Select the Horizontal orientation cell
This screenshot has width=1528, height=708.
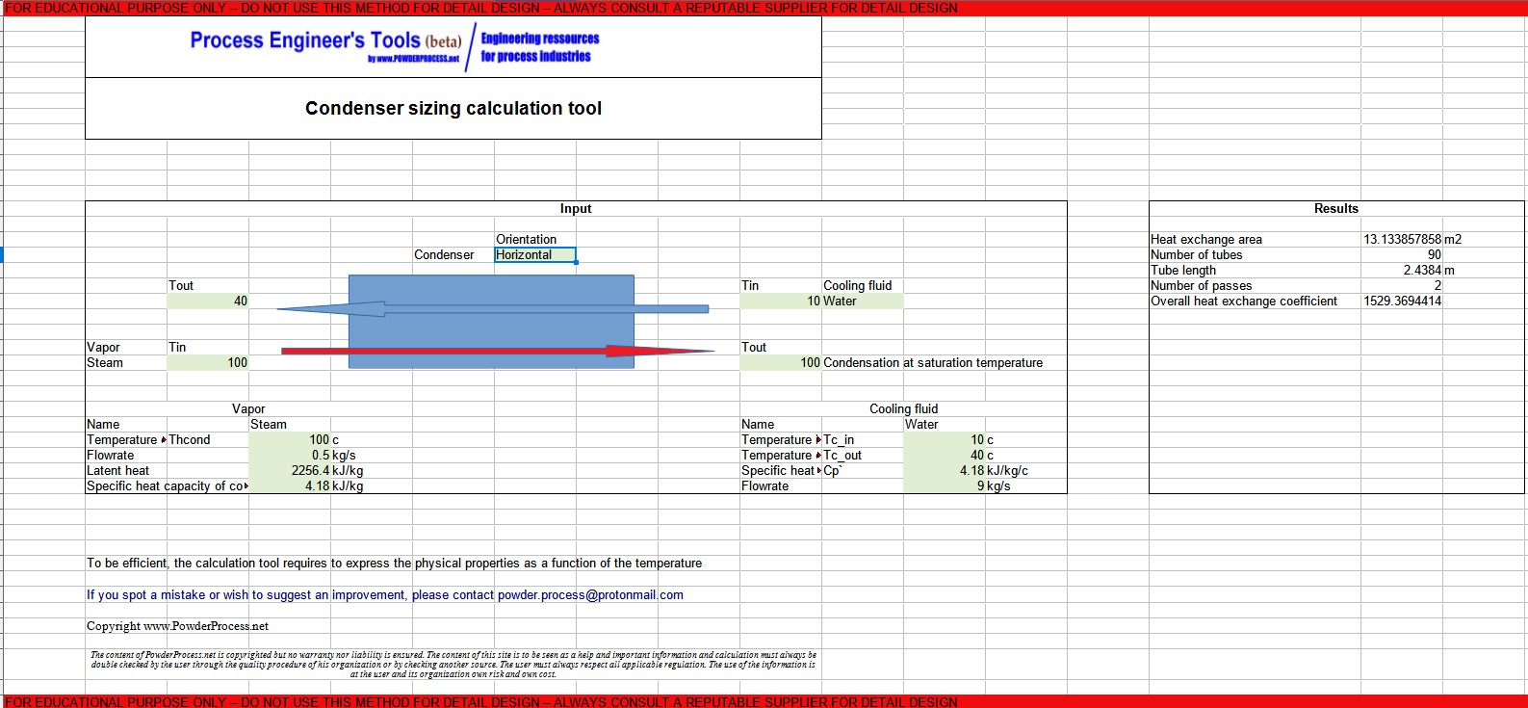tap(535, 255)
